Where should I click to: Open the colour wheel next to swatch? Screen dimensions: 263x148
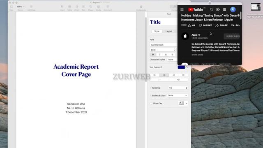[x=187, y=67]
